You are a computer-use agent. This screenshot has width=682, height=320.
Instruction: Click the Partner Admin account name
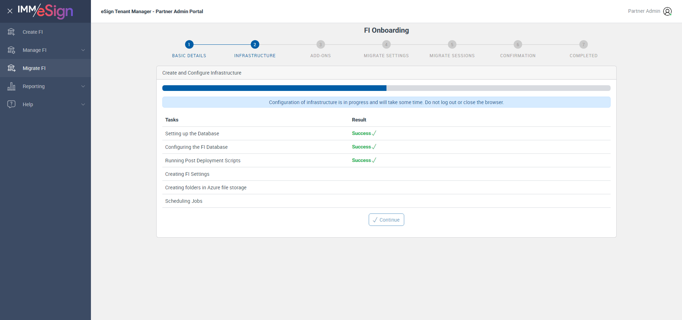[644, 11]
